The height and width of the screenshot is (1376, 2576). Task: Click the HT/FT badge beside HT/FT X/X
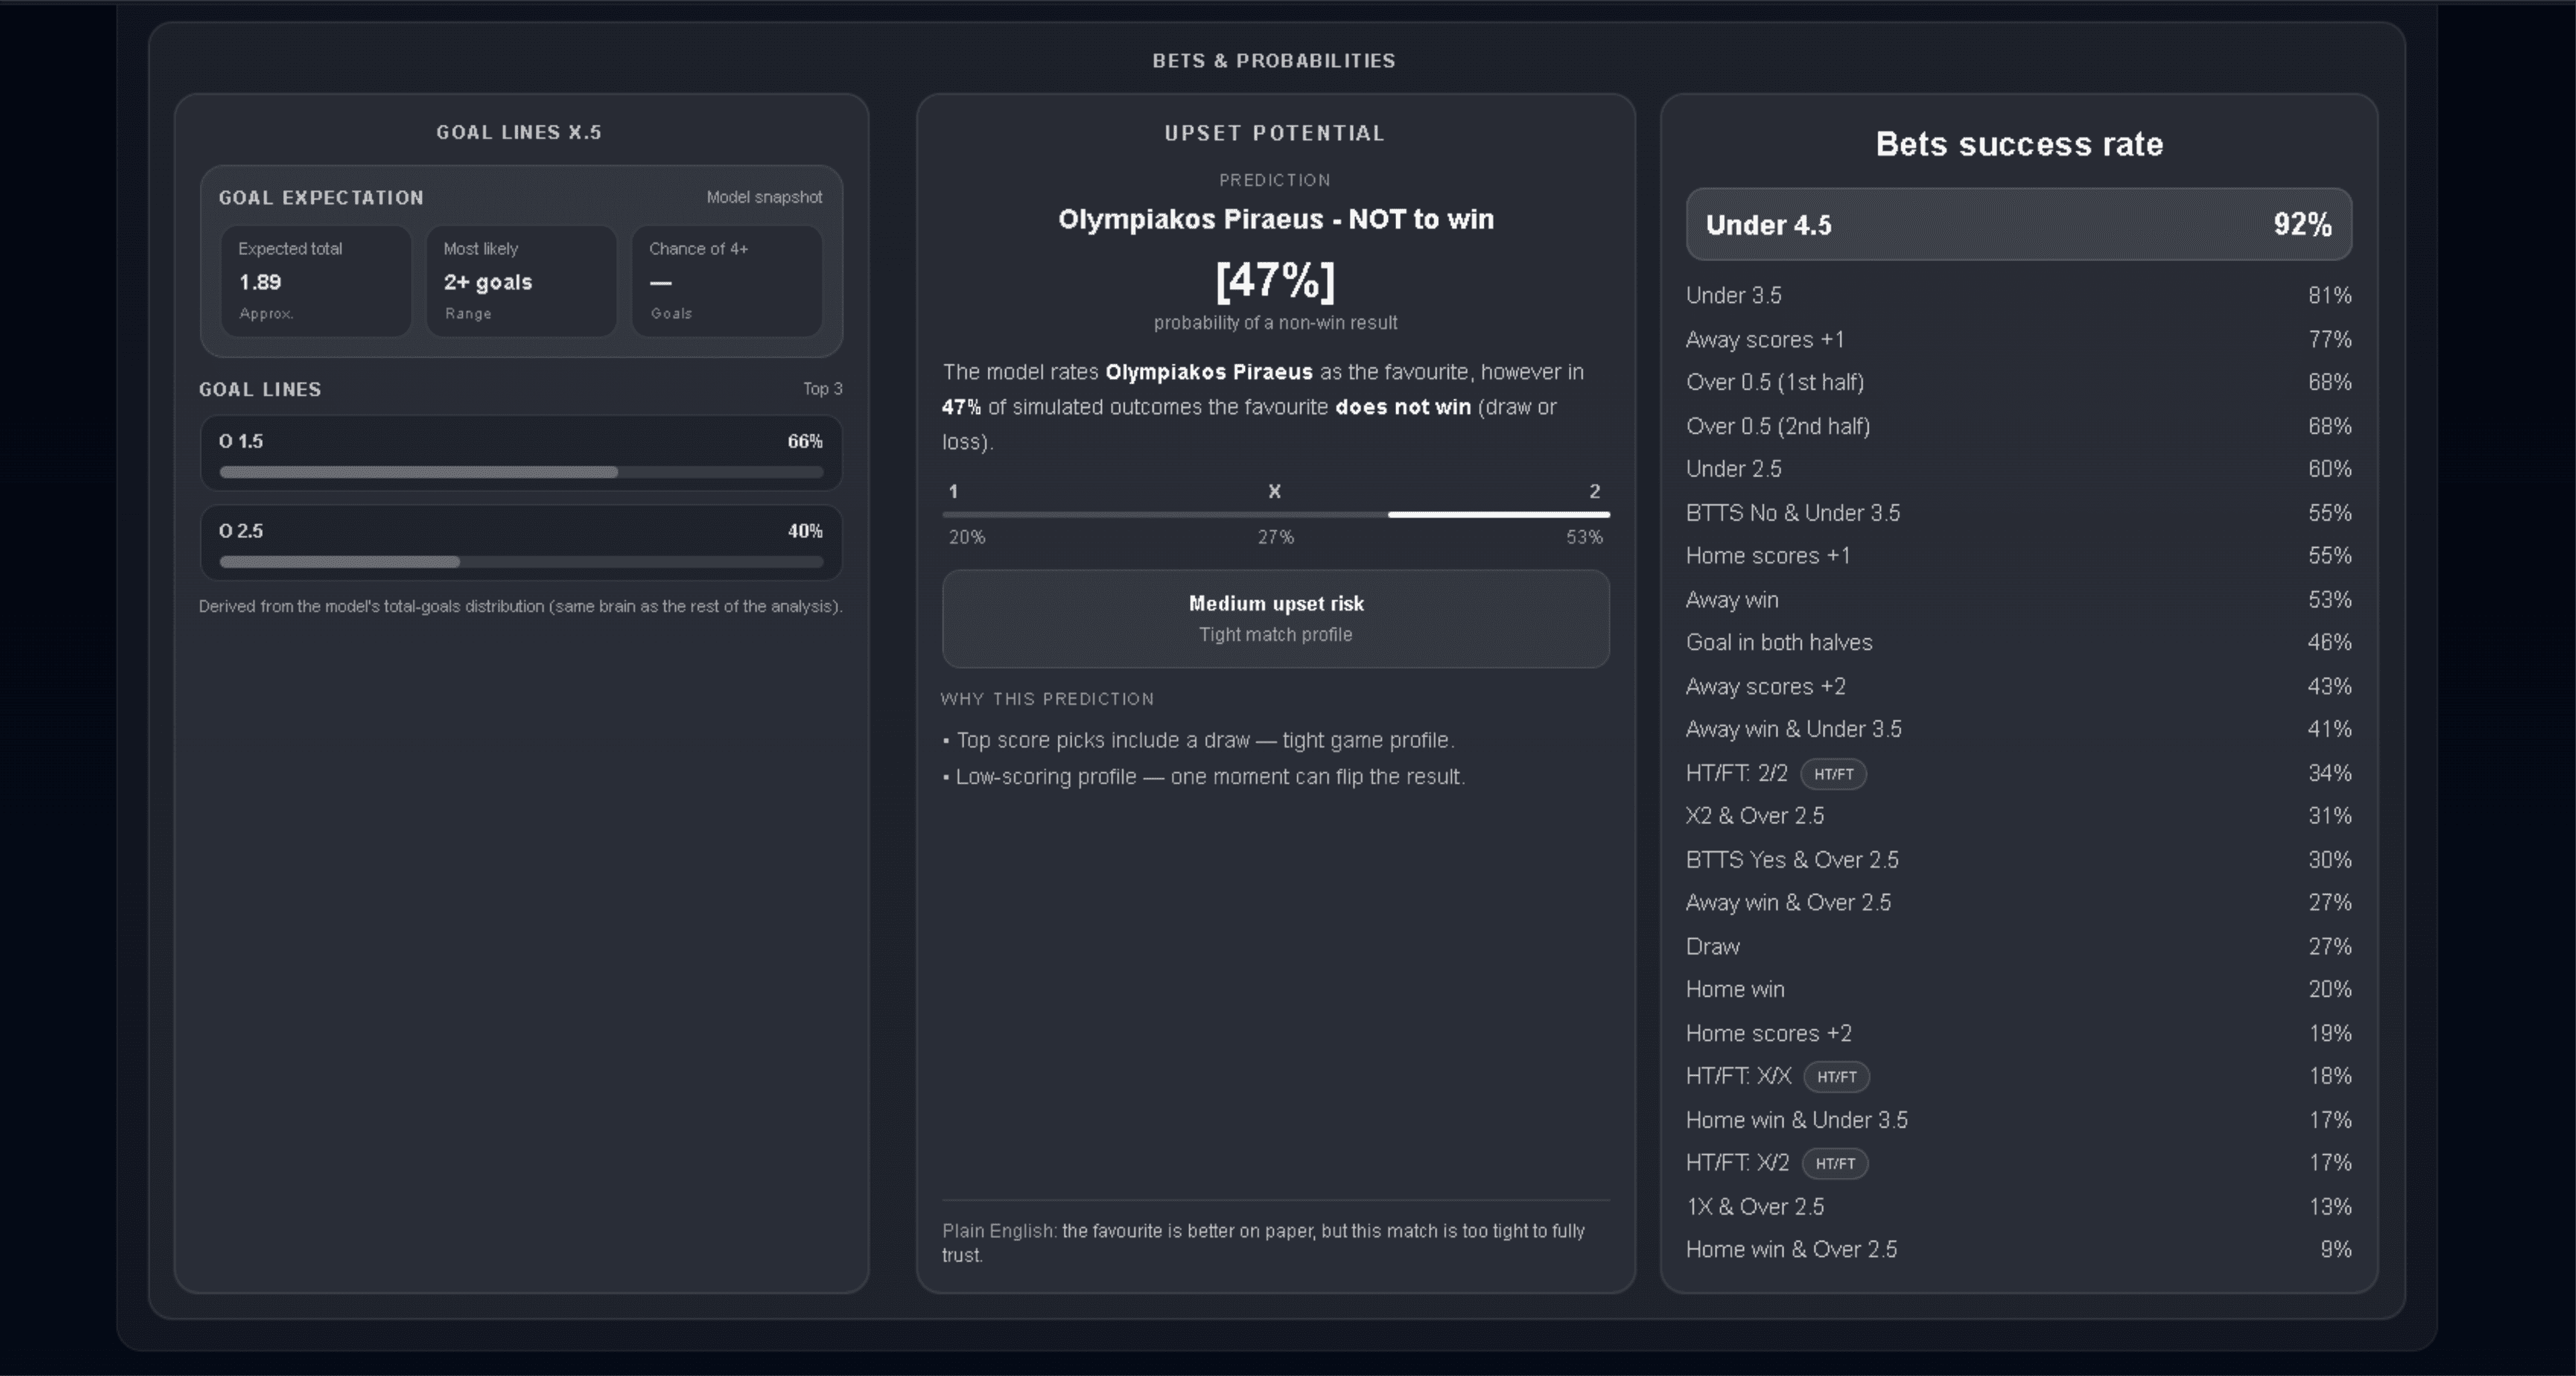1836,1077
